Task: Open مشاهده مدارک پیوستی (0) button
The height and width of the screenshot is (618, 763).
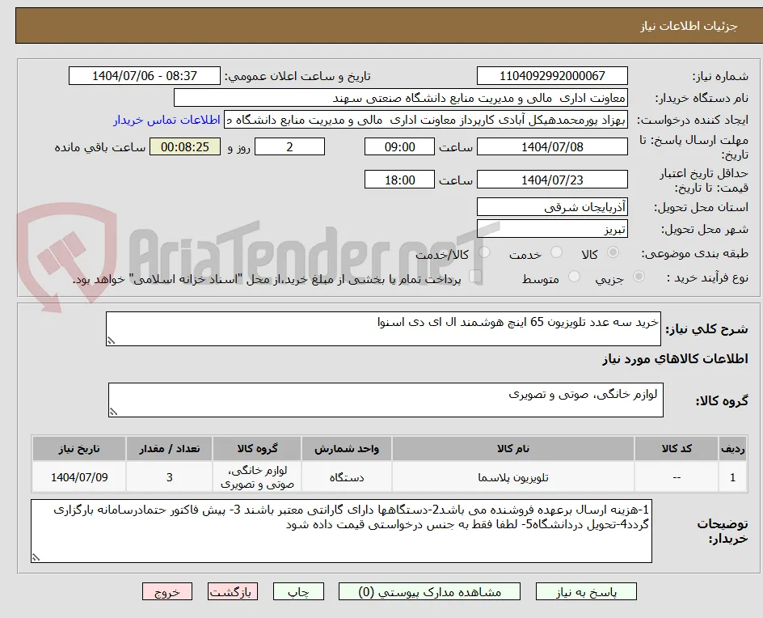Action: [x=430, y=591]
